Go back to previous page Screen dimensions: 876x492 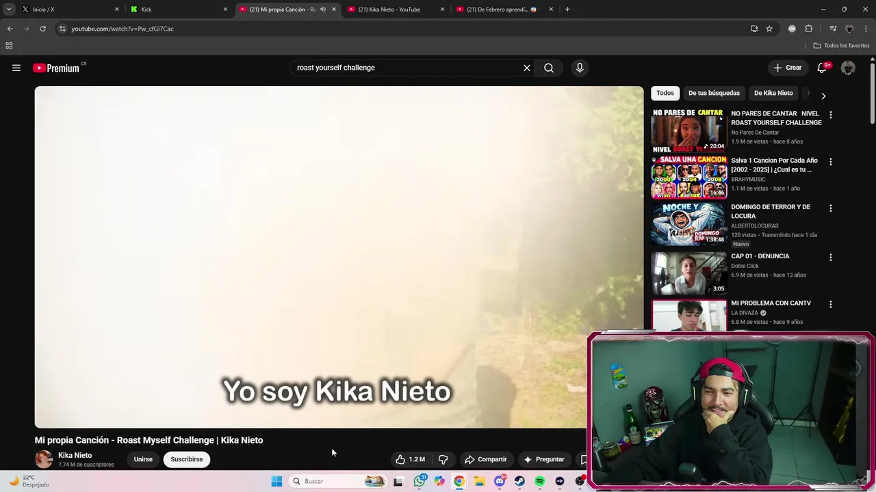pyautogui.click(x=10, y=29)
